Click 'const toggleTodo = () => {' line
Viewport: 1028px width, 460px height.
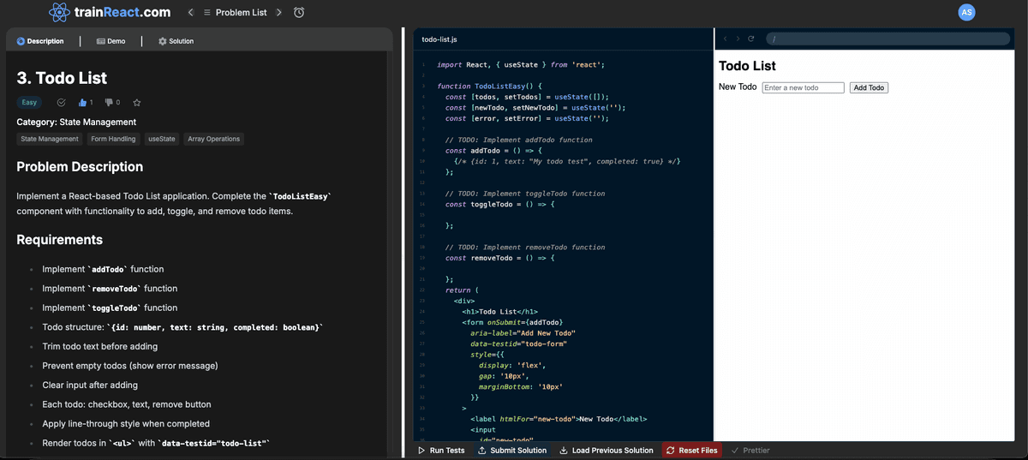coord(500,204)
